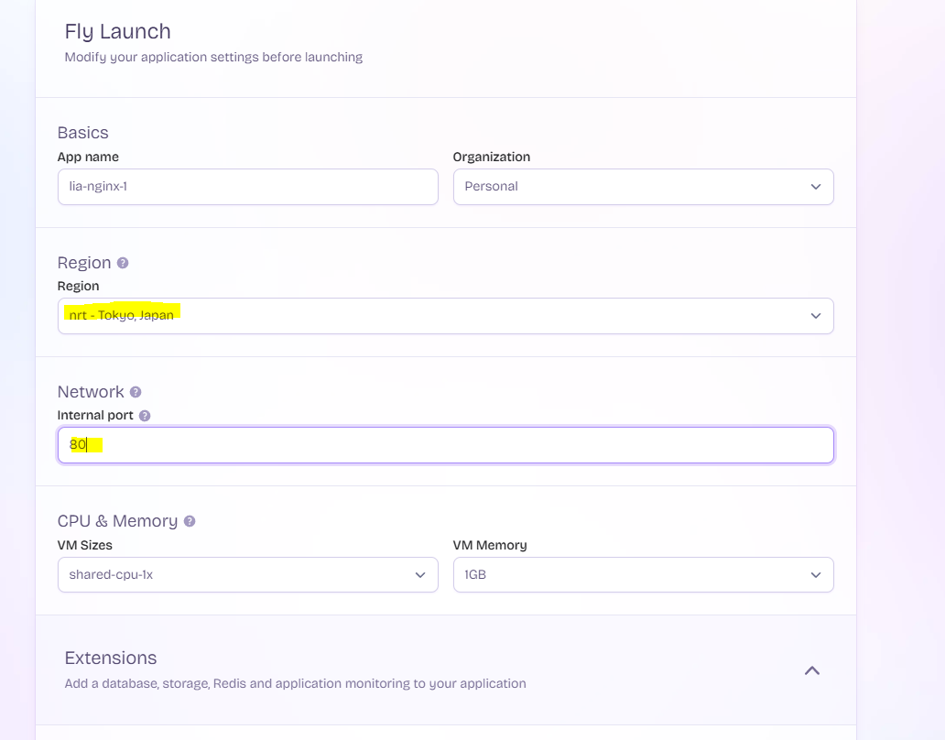945x740 pixels.
Task: Click the help icon beside Region heading
Action: 123,263
